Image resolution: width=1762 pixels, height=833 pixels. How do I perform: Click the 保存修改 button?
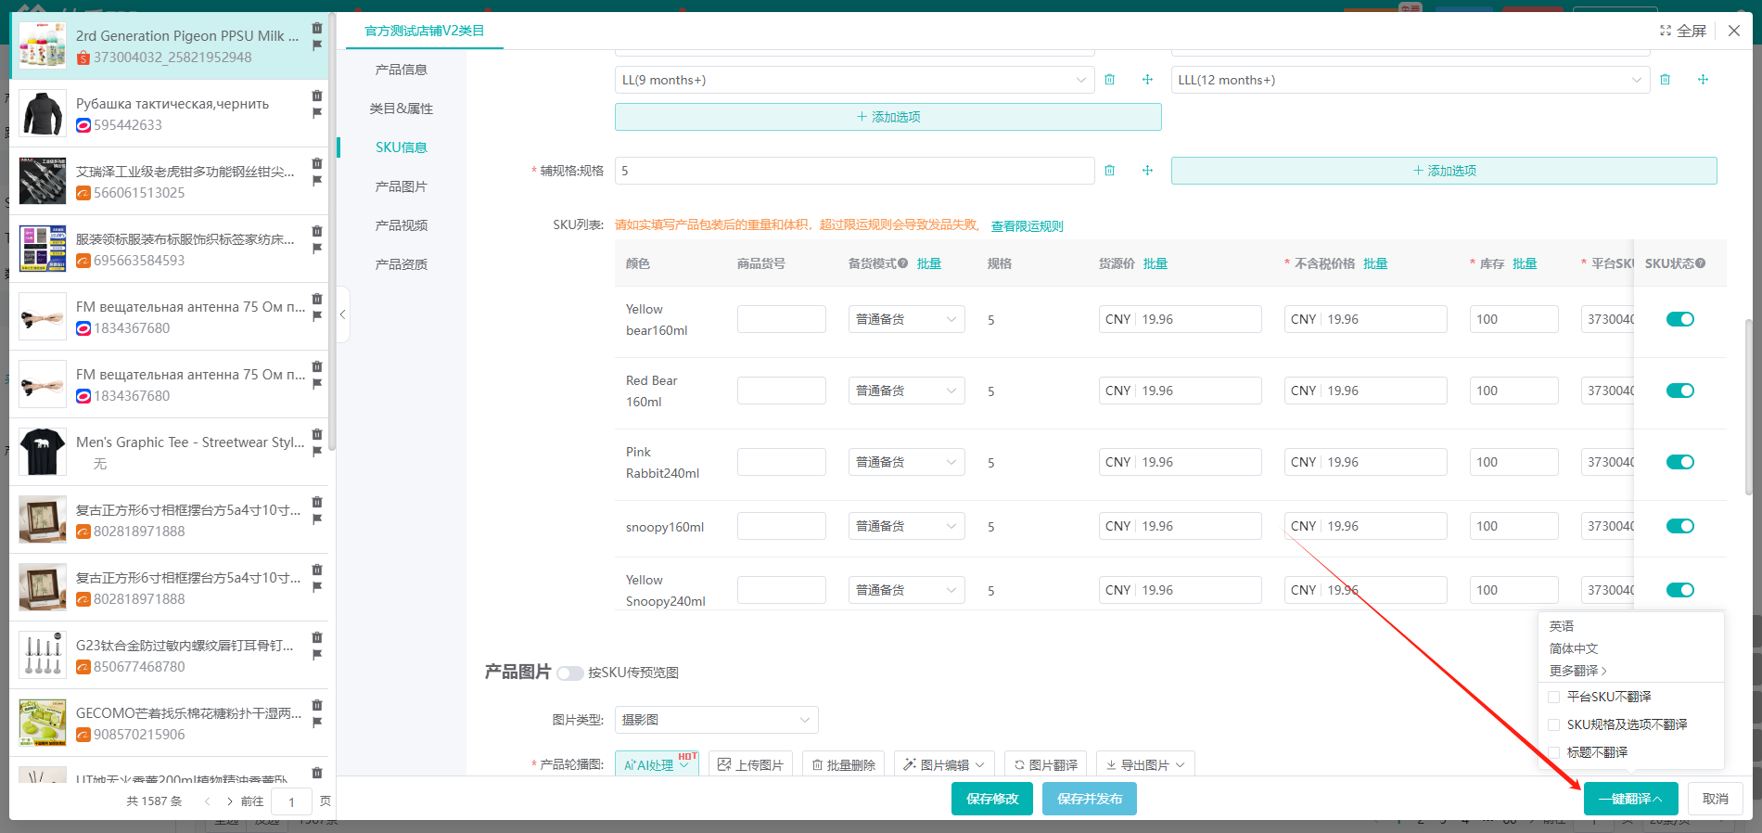(991, 799)
